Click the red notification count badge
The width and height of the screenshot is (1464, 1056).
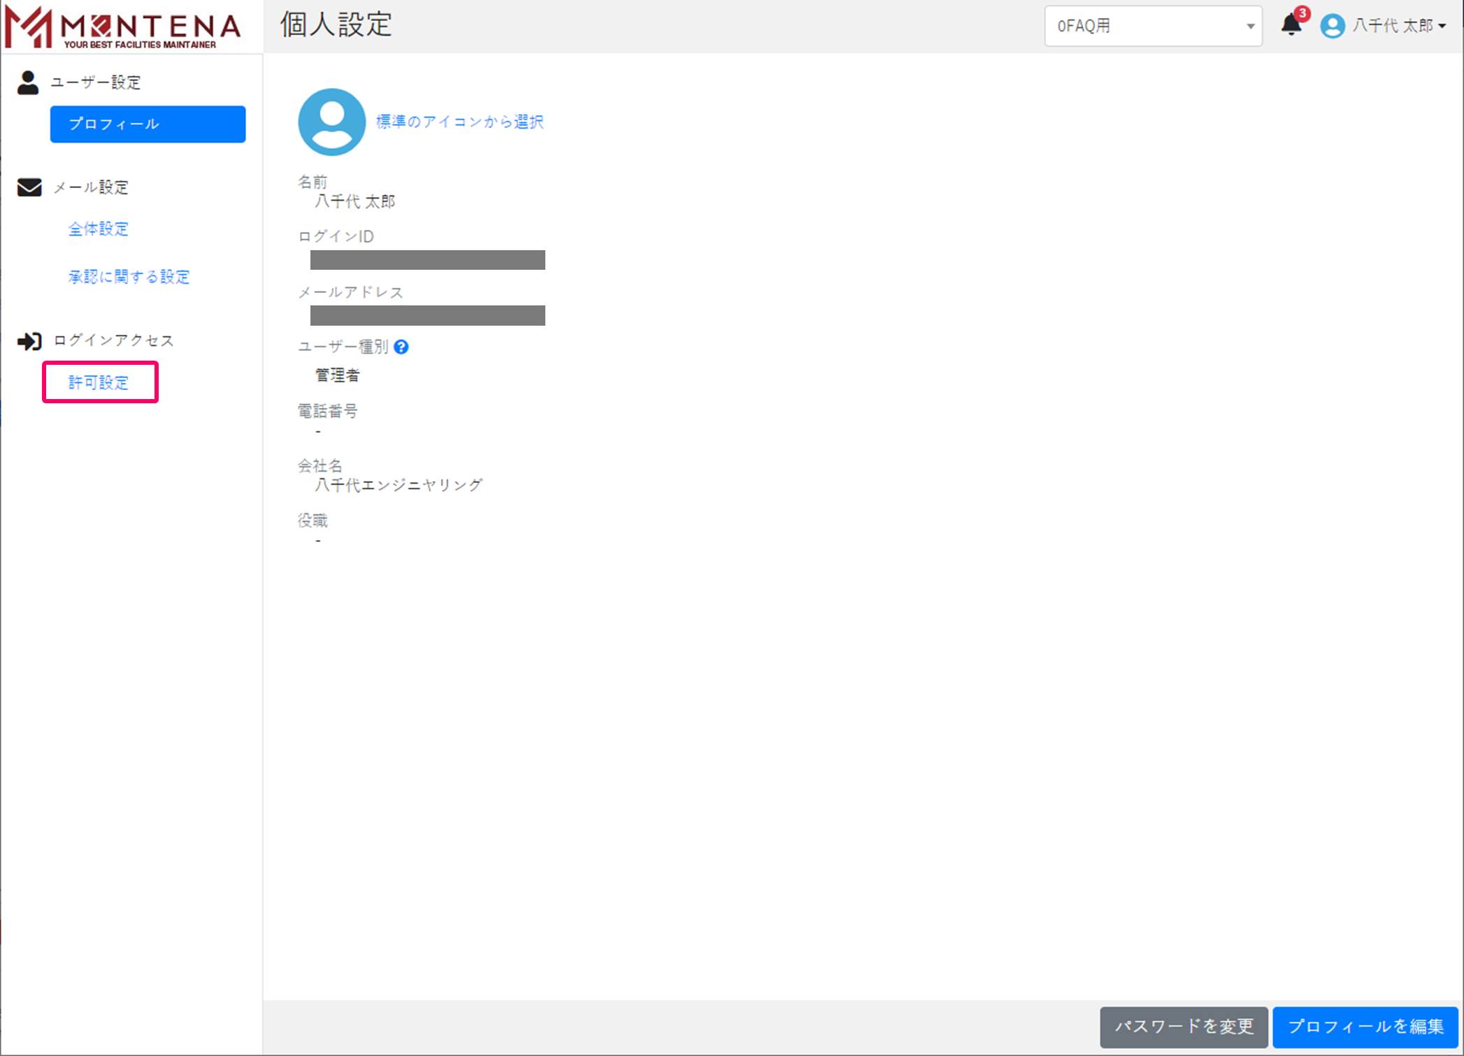[1302, 13]
